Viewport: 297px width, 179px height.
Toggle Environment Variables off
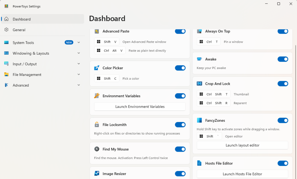(x=180, y=96)
